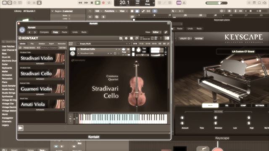
Task: Click the refresh libraries icon in Kontakt
Action: (x=20, y=48)
